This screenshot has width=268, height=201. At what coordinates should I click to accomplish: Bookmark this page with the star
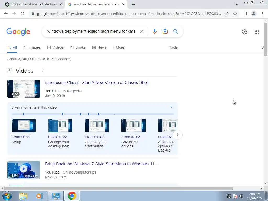click(235, 14)
